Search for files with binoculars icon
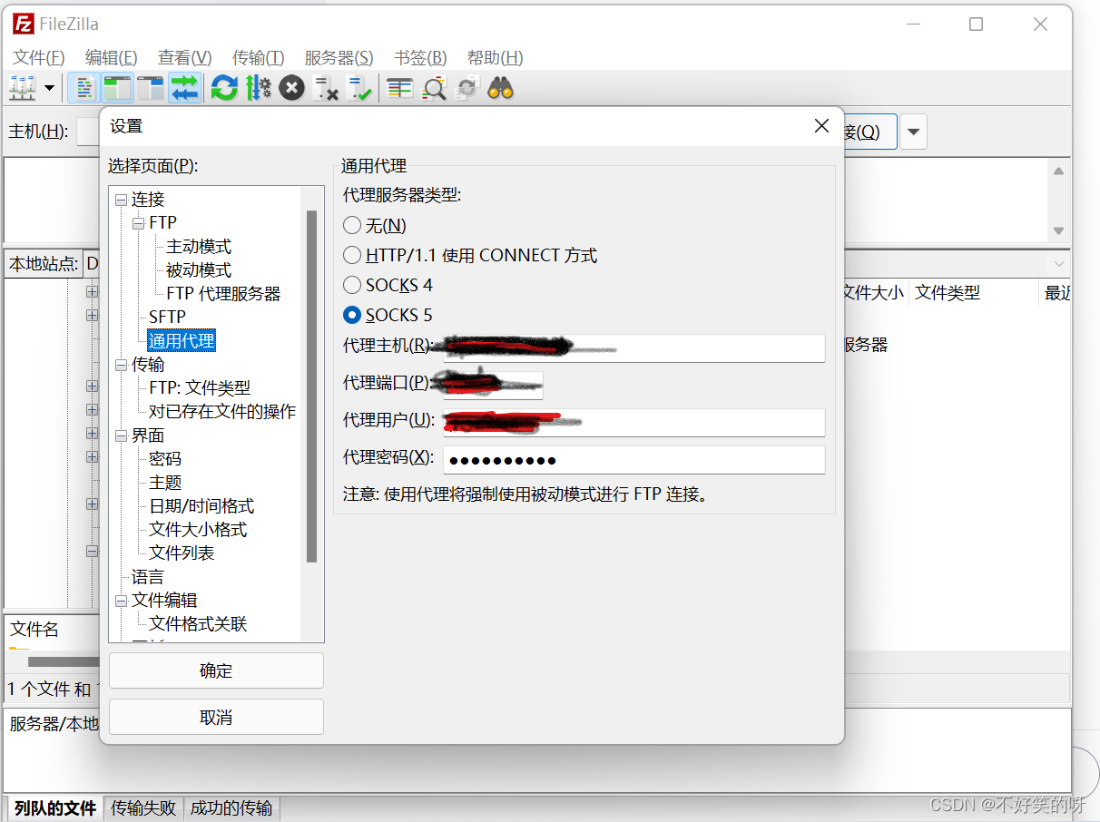Screen dimensions: 1100x822 click(x=501, y=88)
